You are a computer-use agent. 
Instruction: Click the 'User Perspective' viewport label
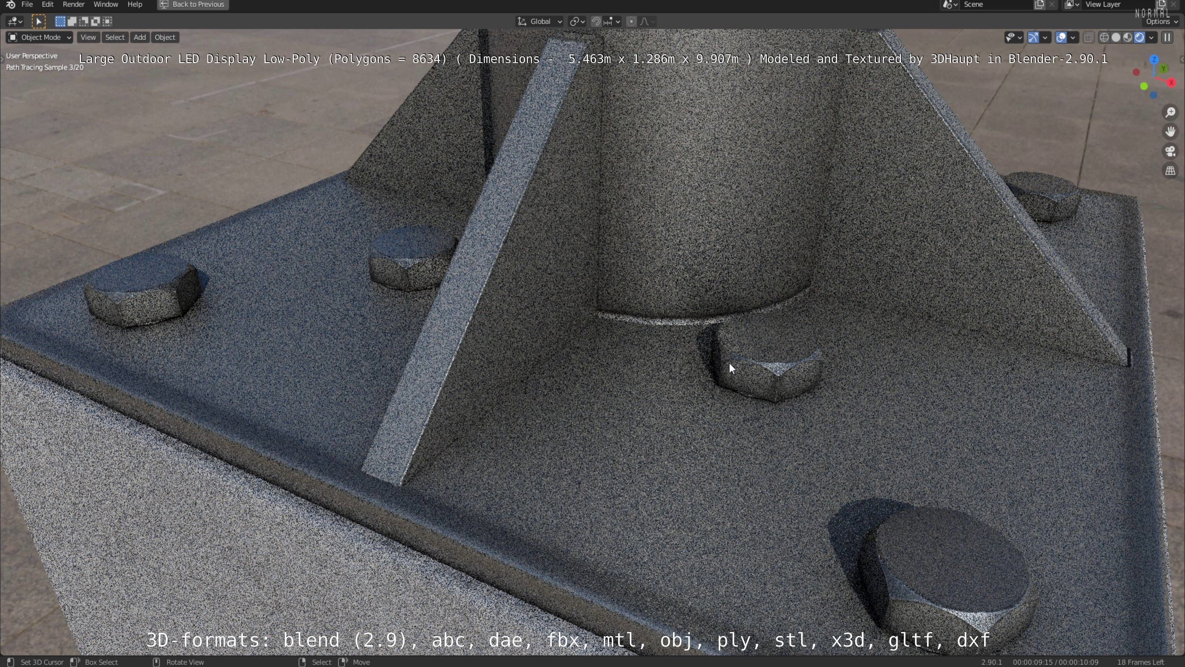[x=32, y=56]
